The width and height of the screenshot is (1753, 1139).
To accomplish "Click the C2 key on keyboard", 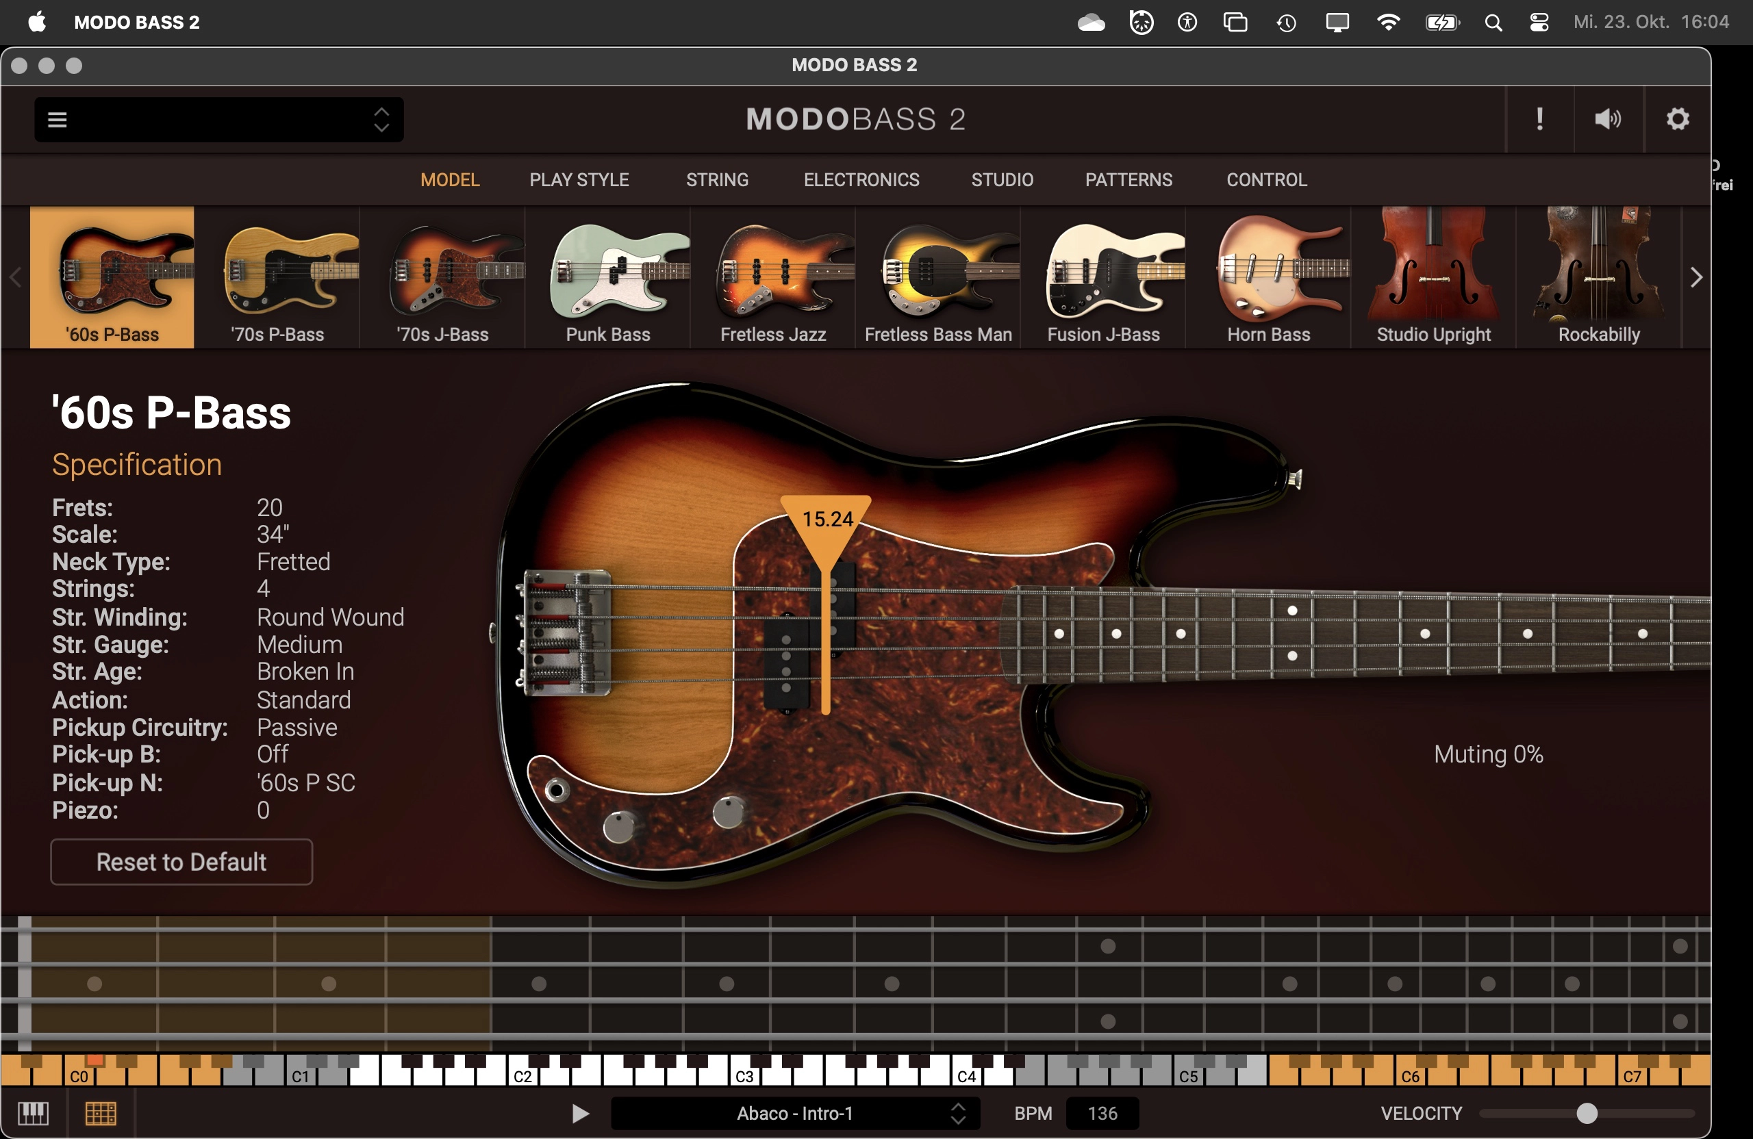I will point(523,1075).
